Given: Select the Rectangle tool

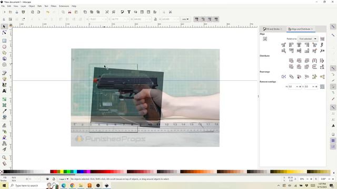Looking at the screenshot, I should pos(4,41).
